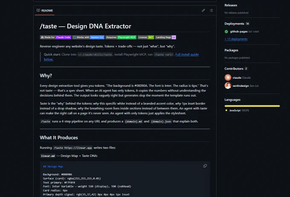Open the Deployments section heading
Viewport: 290px width, 197px height.
tap(234, 24)
